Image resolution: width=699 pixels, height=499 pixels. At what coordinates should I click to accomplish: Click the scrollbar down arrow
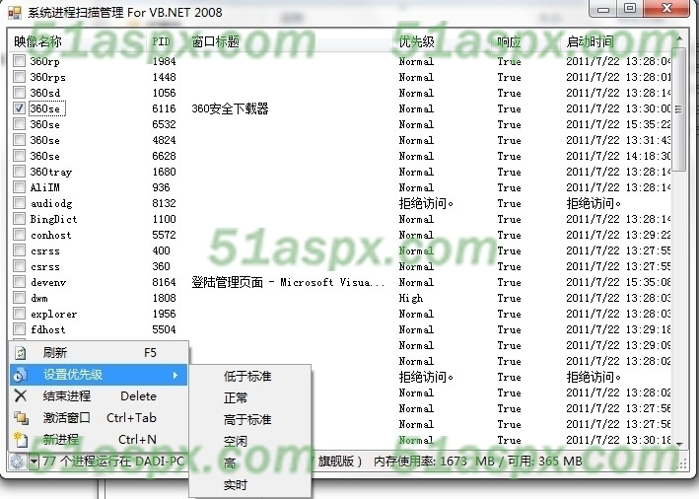(x=679, y=444)
